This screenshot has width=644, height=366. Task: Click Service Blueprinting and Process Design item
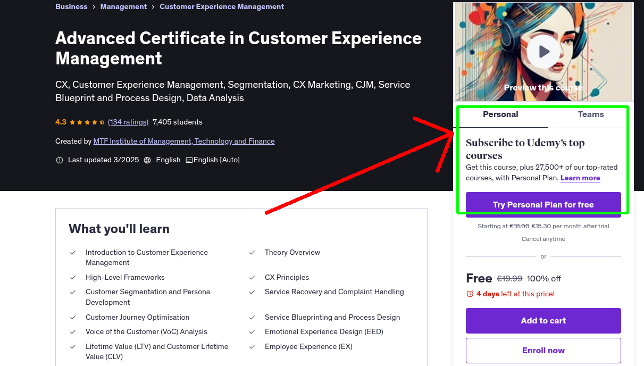coord(332,317)
